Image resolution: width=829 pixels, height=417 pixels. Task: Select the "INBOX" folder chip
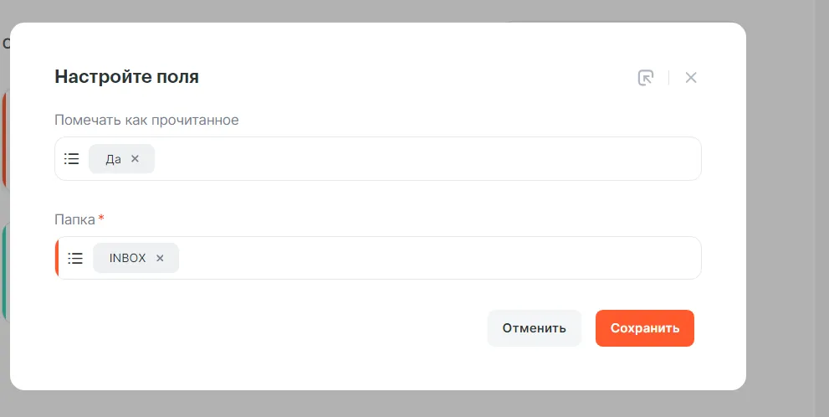click(x=127, y=258)
